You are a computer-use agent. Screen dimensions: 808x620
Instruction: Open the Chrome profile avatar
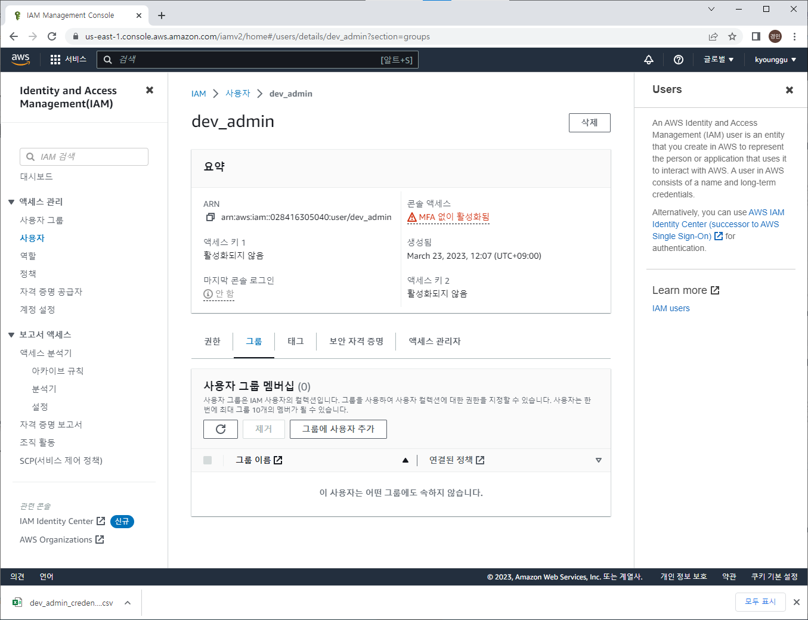click(775, 36)
